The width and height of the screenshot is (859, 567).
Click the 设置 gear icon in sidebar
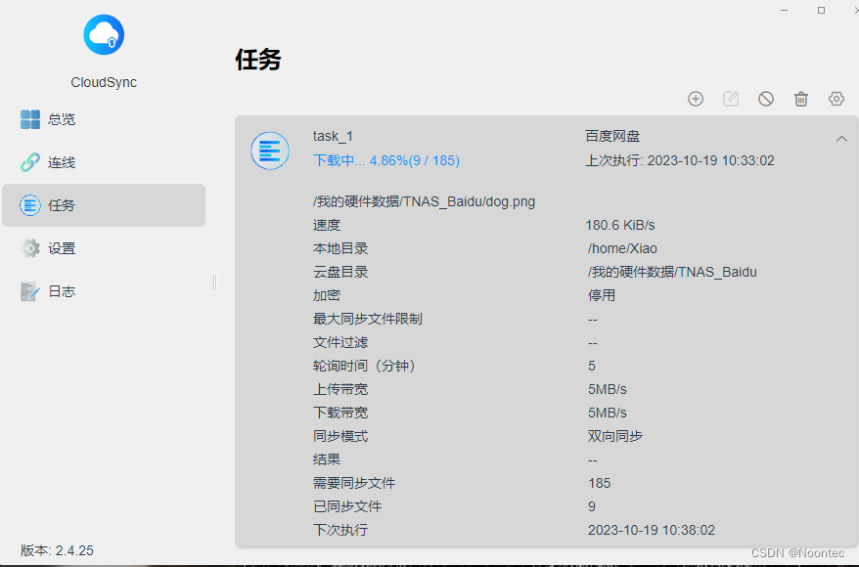coord(30,248)
